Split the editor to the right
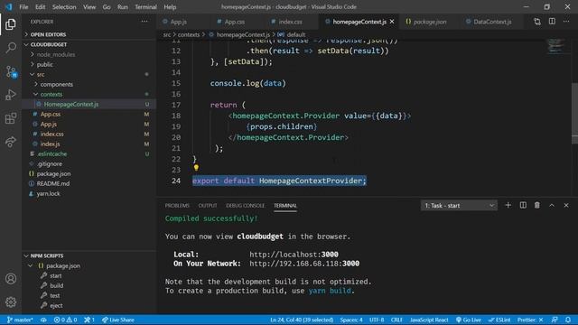578x325 pixels. [552, 22]
